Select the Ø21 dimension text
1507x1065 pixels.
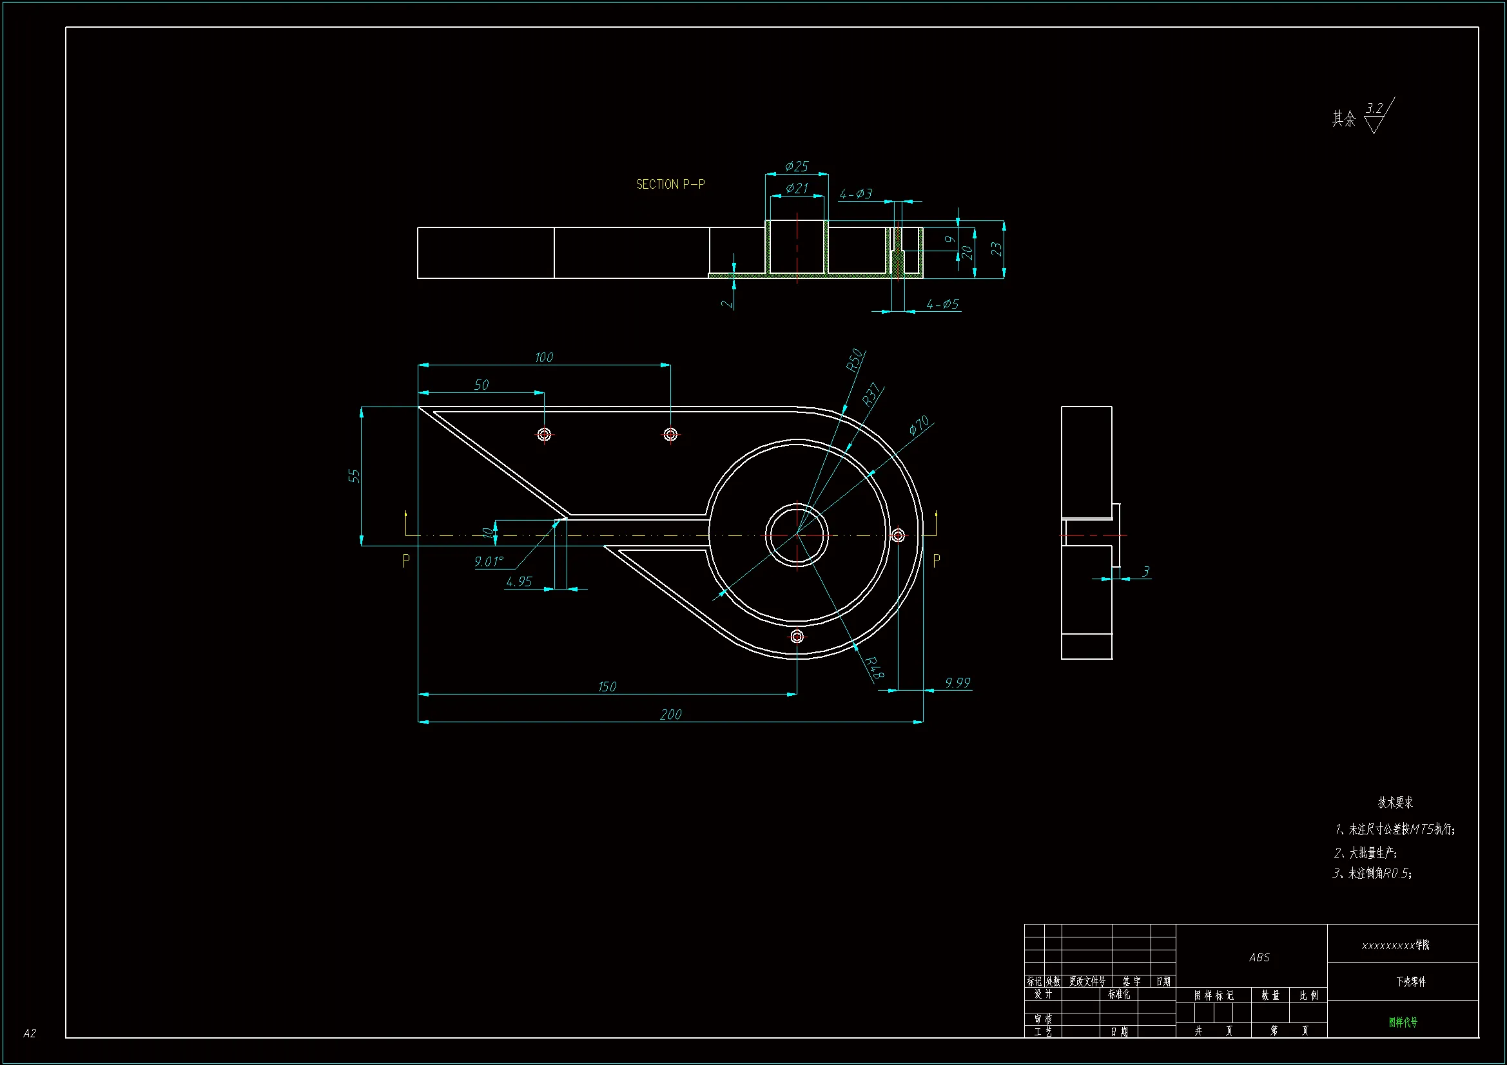pyautogui.click(x=797, y=188)
